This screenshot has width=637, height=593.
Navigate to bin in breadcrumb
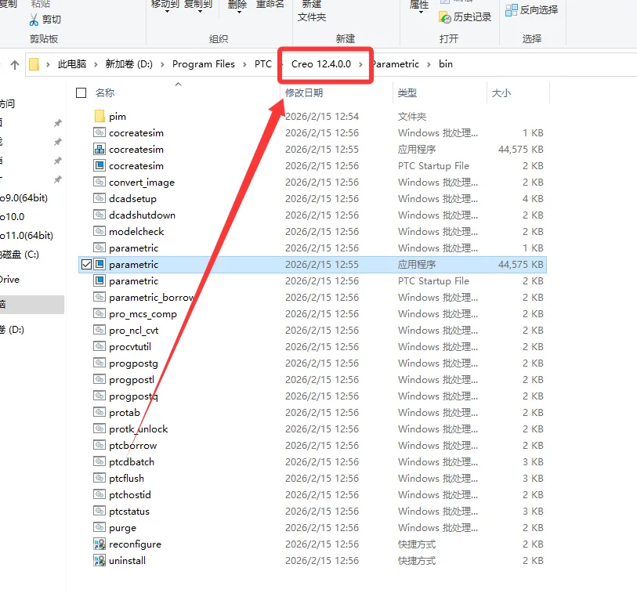pyautogui.click(x=446, y=64)
